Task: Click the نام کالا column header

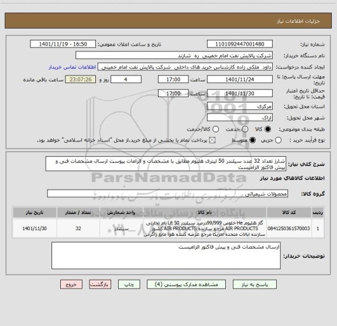Action: pos(204,212)
